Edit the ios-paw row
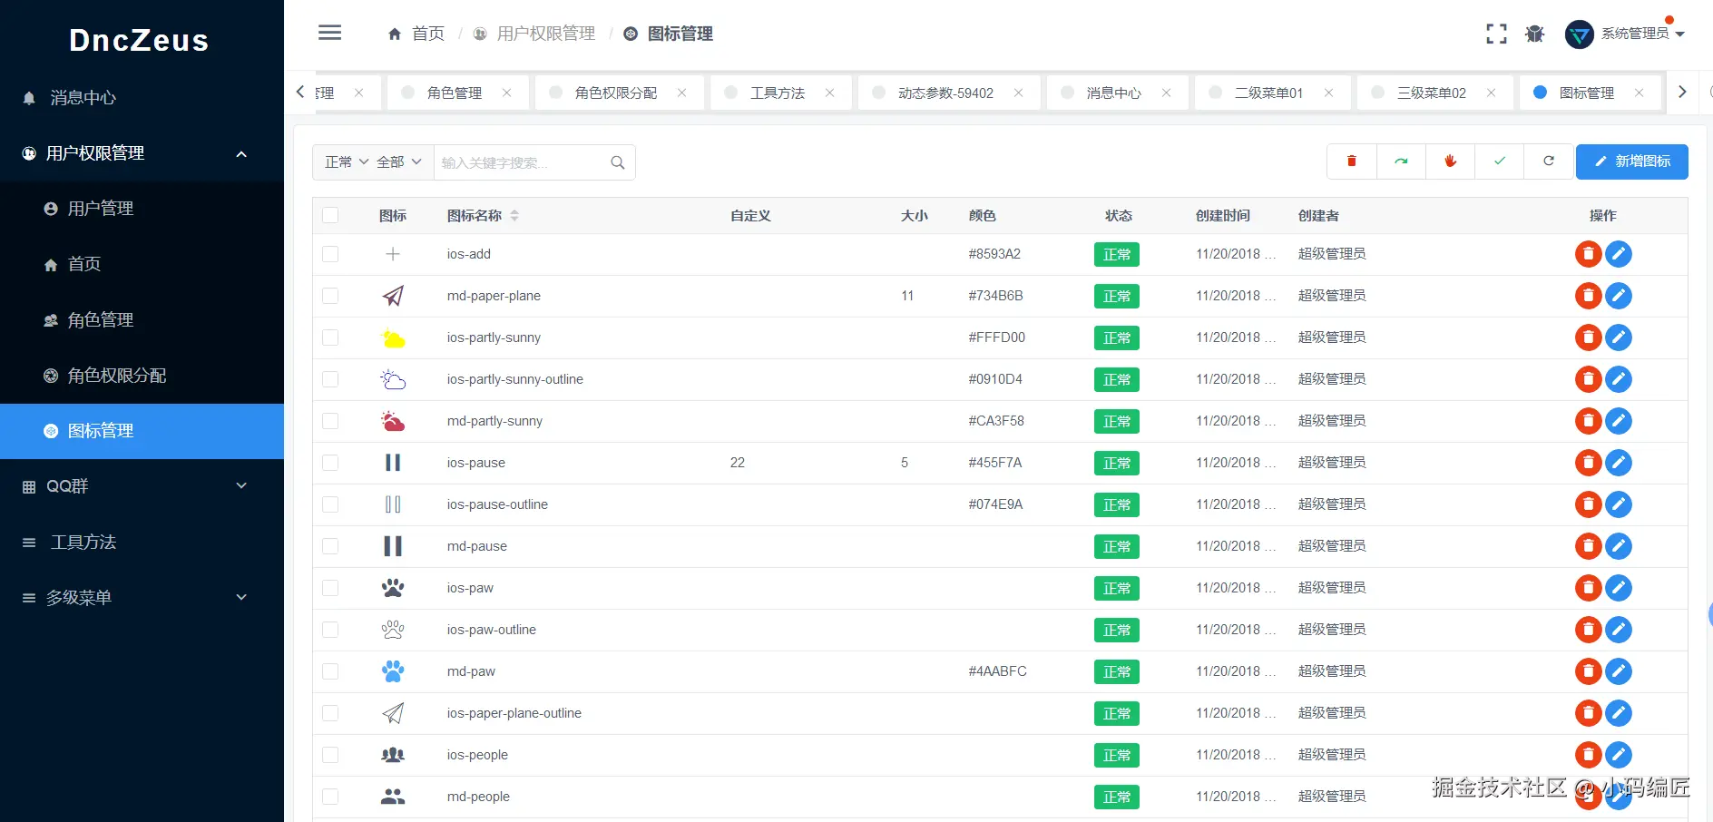Screen dimensions: 1713x822 point(1619,588)
